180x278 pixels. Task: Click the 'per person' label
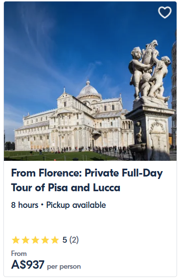click(64, 266)
